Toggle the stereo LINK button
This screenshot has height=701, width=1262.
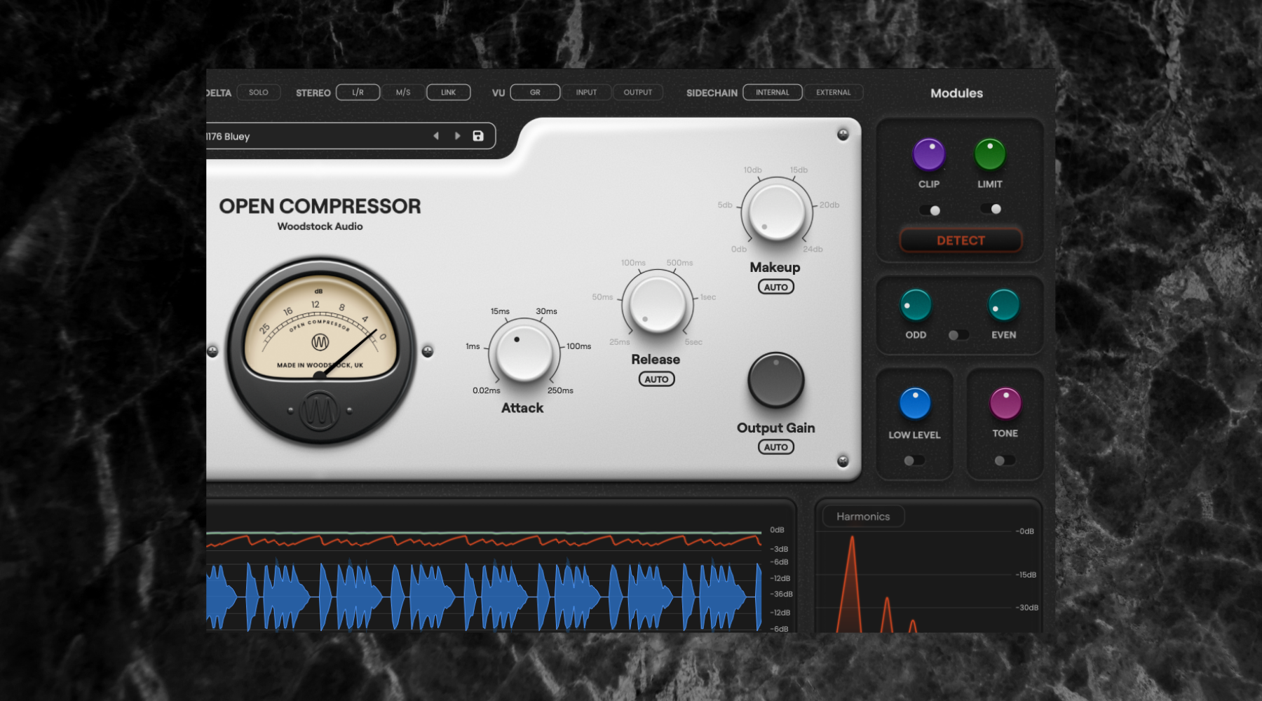point(449,93)
